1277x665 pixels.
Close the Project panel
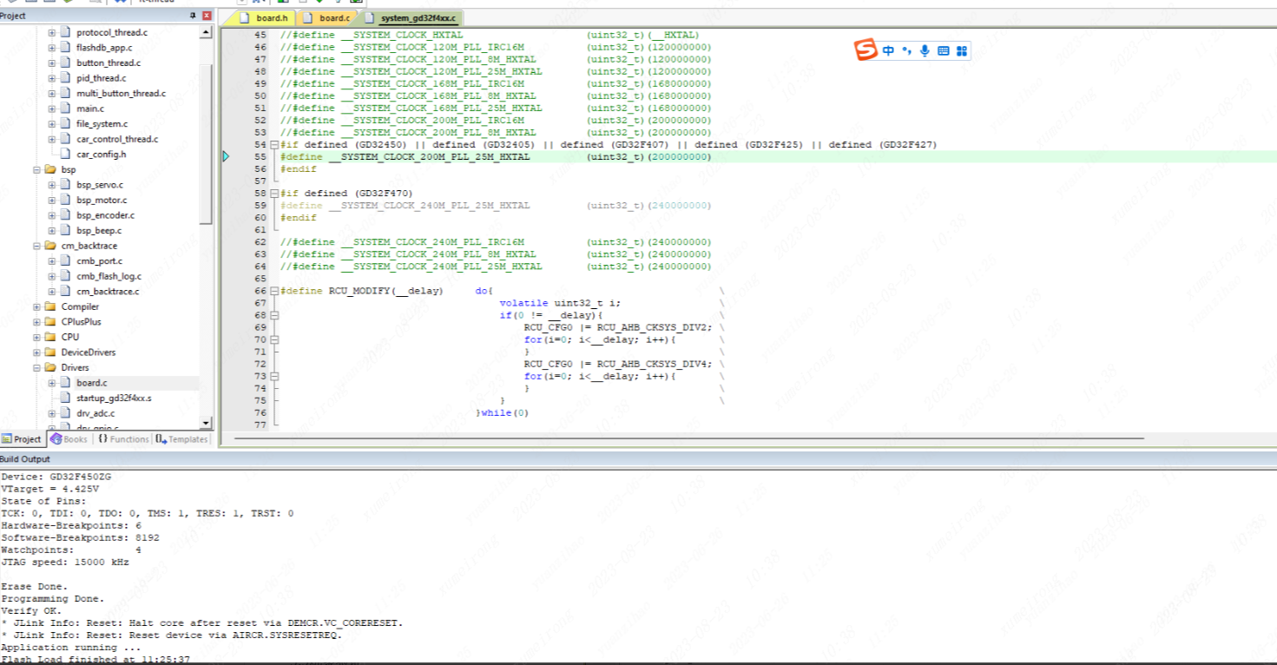207,16
